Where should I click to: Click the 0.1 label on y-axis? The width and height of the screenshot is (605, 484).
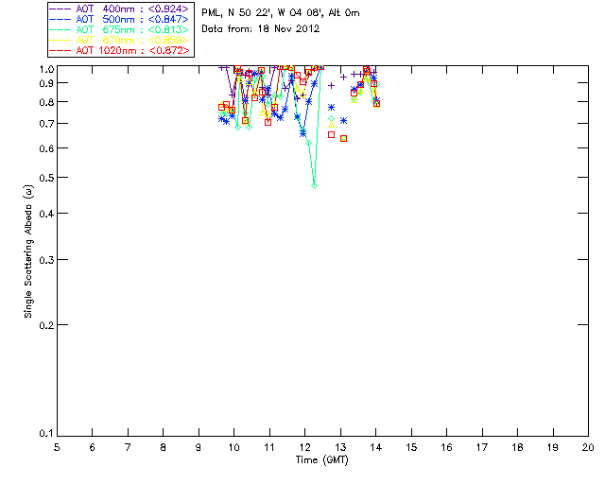click(44, 434)
